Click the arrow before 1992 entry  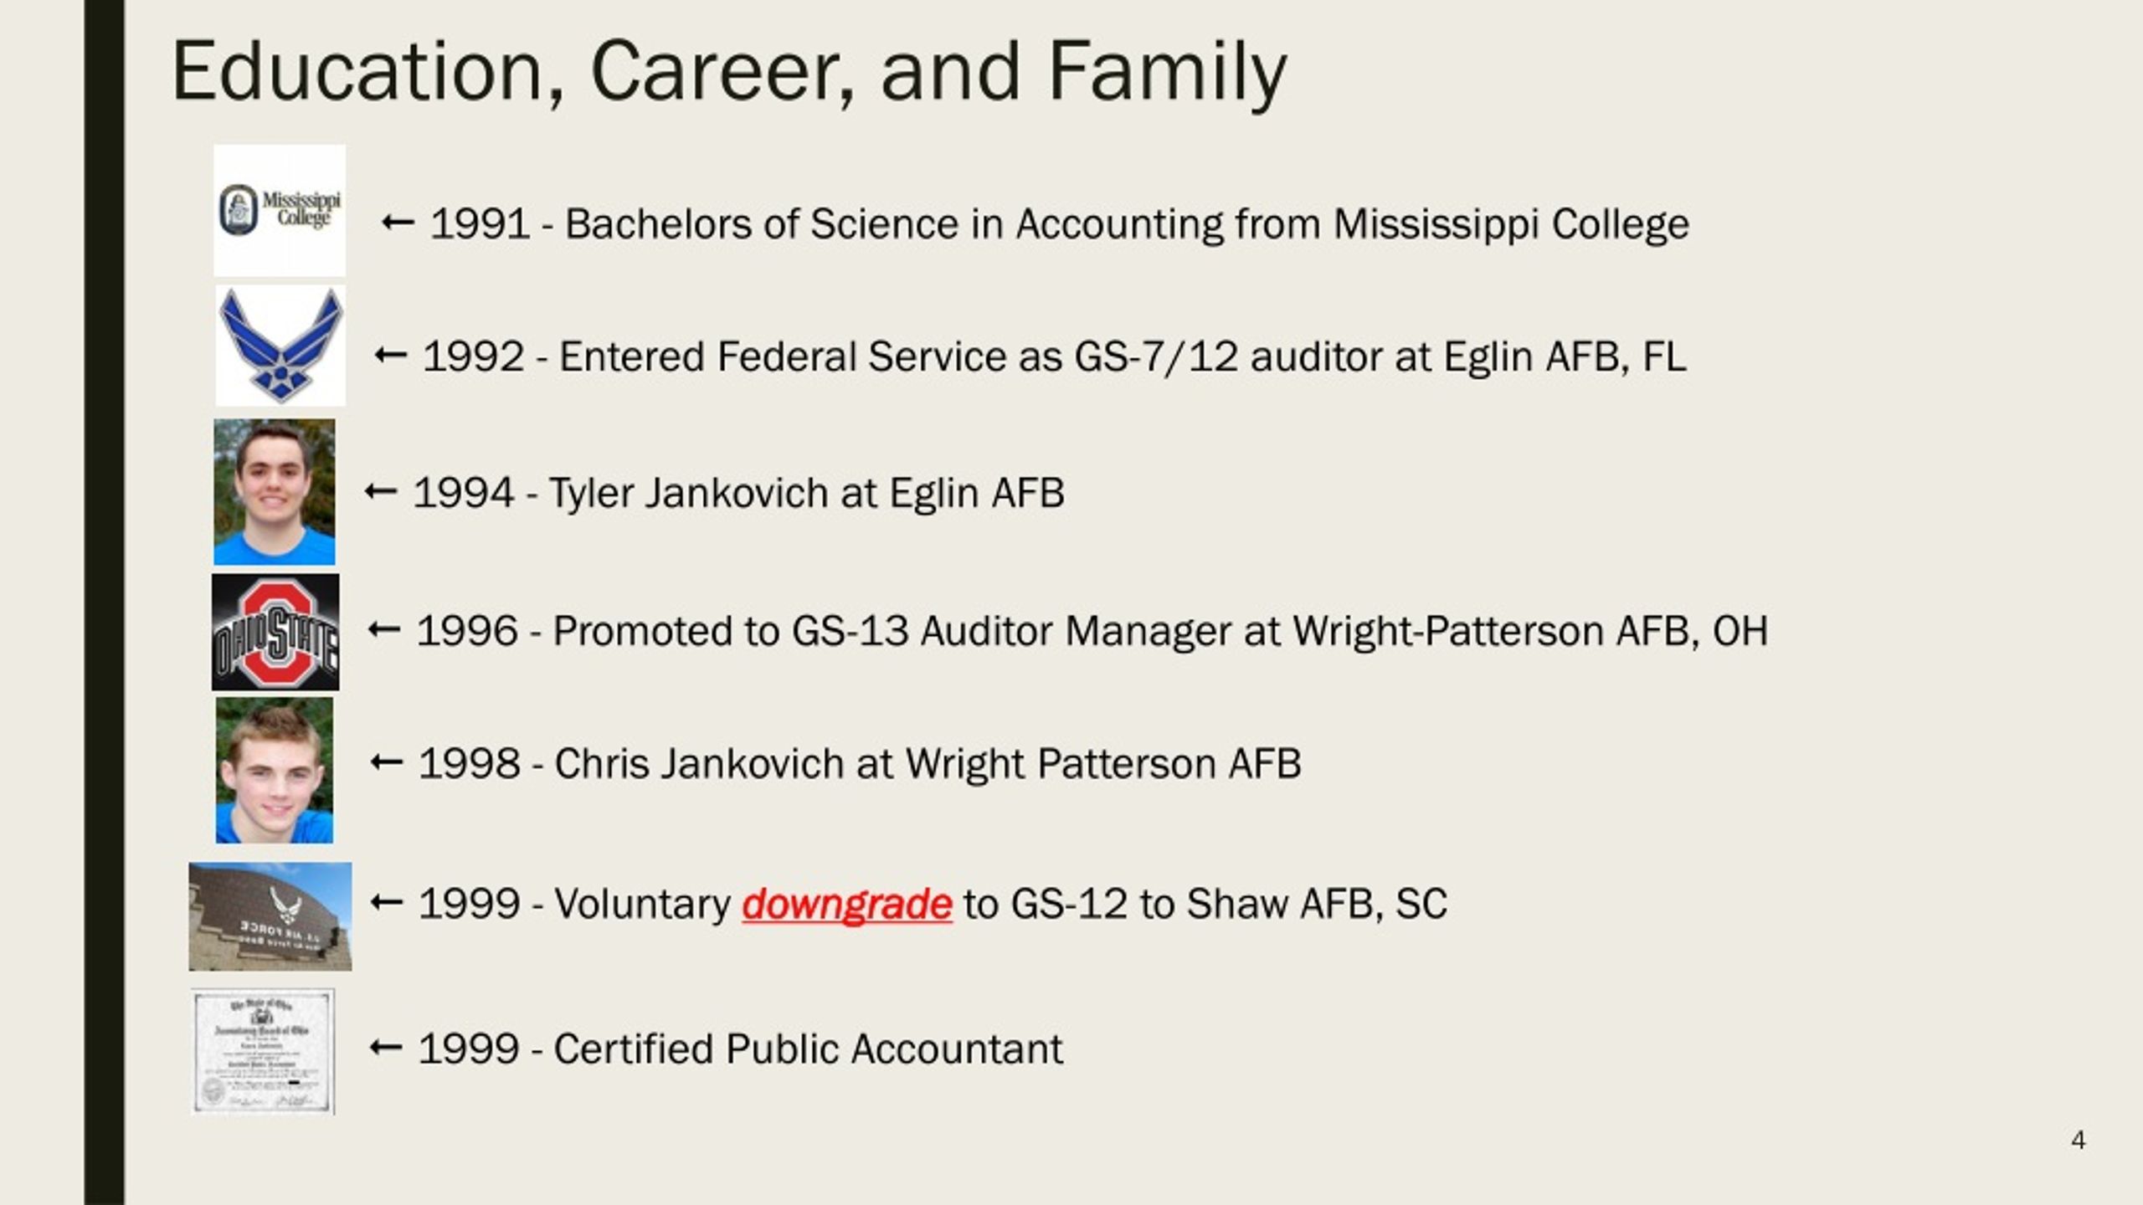pos(391,356)
